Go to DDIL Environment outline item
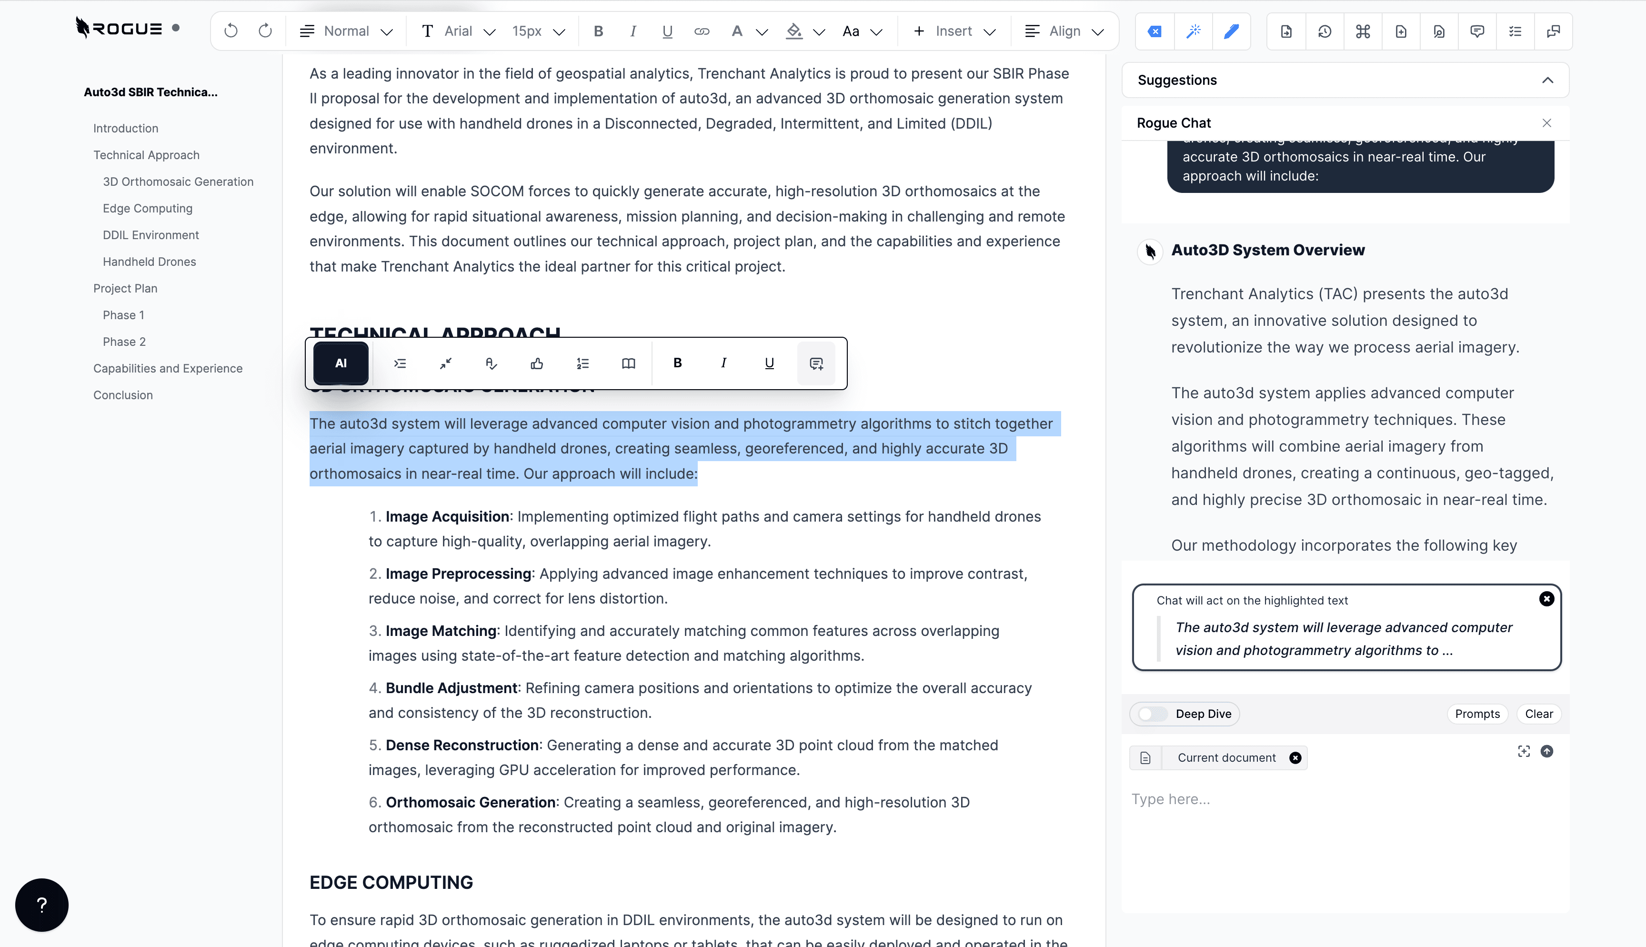The image size is (1646, 947). click(151, 235)
